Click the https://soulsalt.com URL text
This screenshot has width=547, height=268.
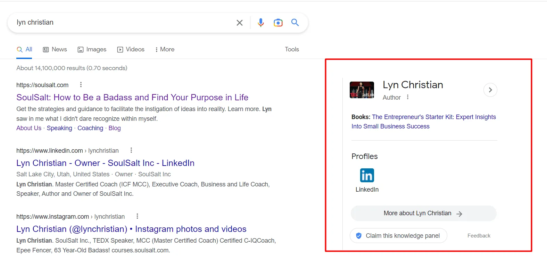[x=42, y=85]
